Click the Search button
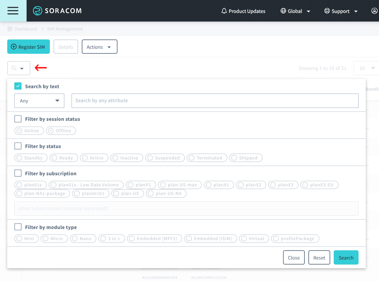 coord(346,258)
